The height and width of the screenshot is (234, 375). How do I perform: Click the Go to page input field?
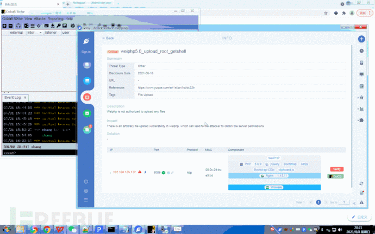click(x=344, y=202)
